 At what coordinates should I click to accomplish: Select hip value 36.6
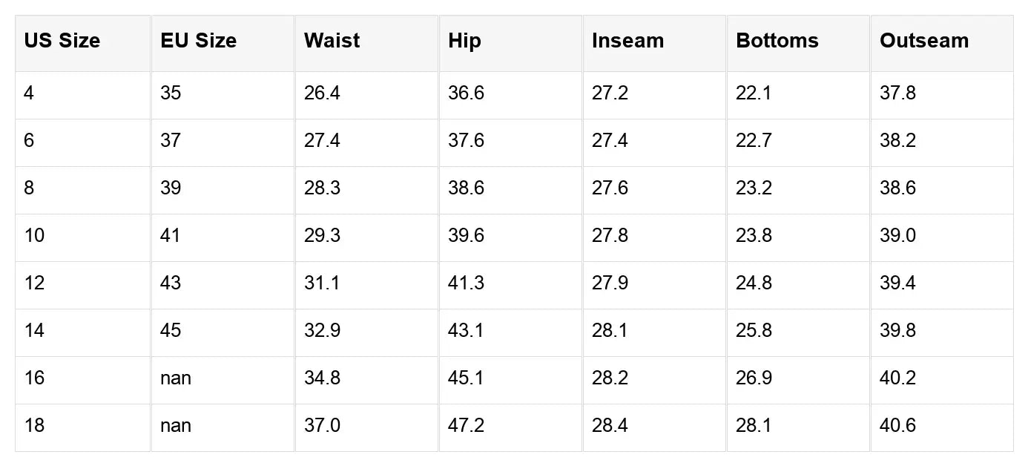pos(466,93)
